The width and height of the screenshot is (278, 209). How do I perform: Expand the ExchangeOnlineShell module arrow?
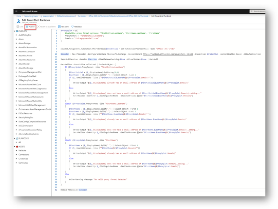click(x=16, y=76)
